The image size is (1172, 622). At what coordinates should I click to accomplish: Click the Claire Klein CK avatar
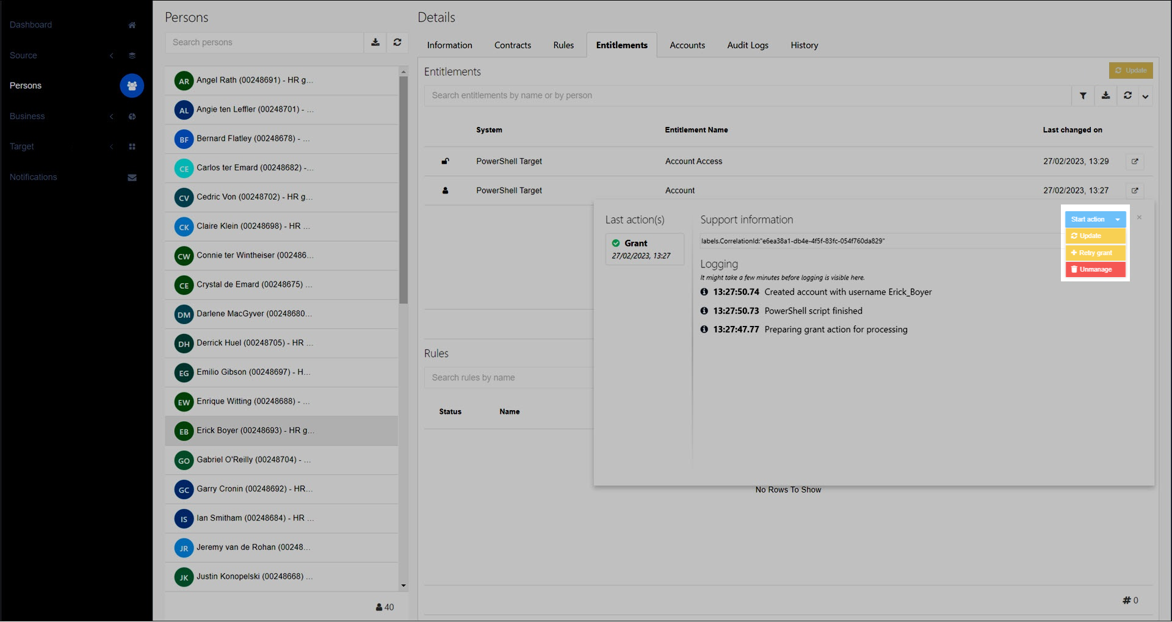coord(184,226)
